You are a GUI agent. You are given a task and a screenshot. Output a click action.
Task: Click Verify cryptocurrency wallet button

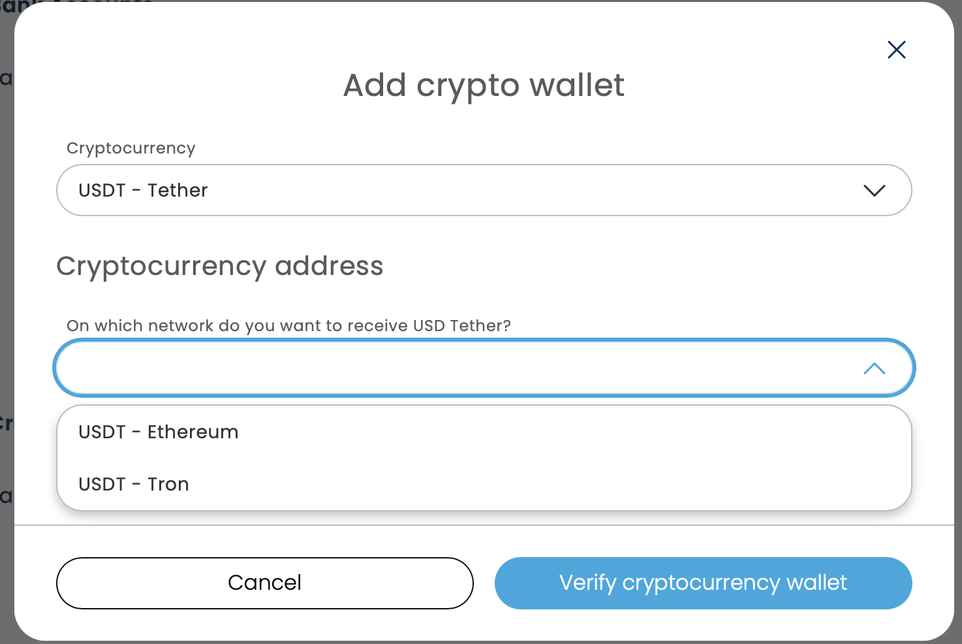(703, 583)
